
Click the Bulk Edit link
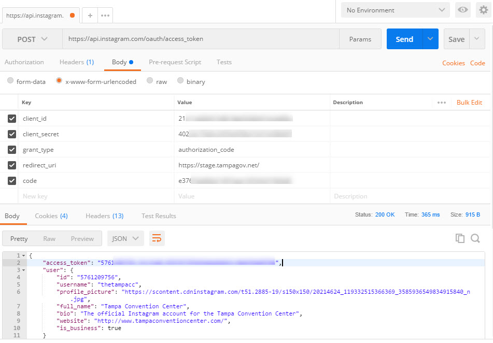click(x=469, y=103)
